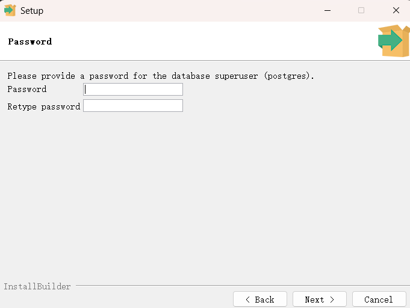Cancel the PostgreSQL installation
Screen dimensions: 410x308
point(379,300)
